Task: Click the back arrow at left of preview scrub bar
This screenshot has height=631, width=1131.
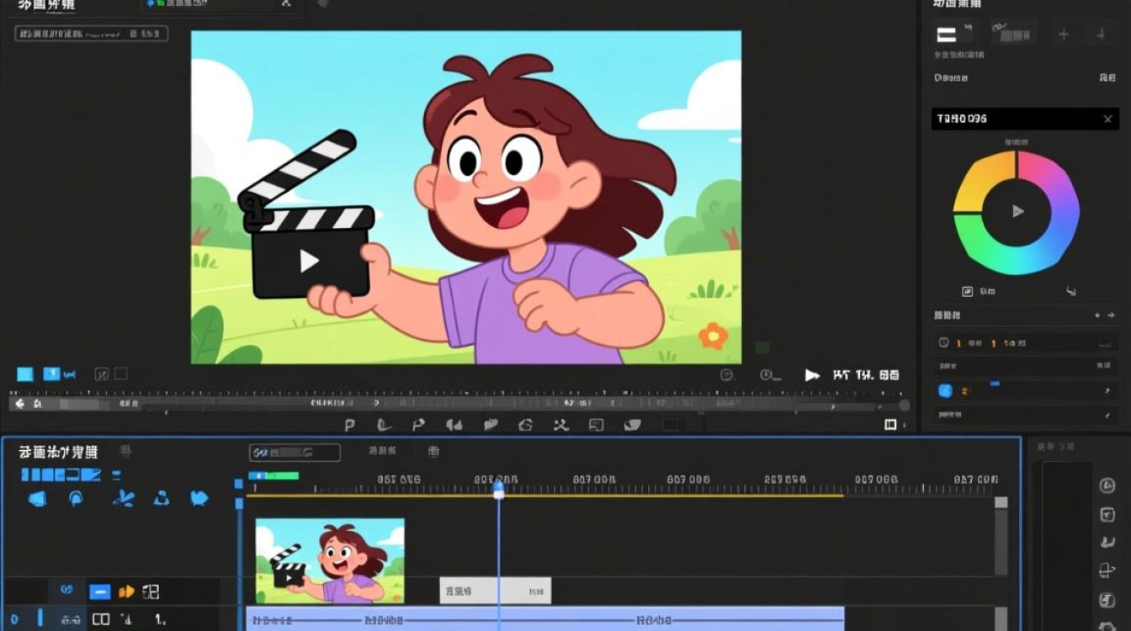Action: coord(20,404)
